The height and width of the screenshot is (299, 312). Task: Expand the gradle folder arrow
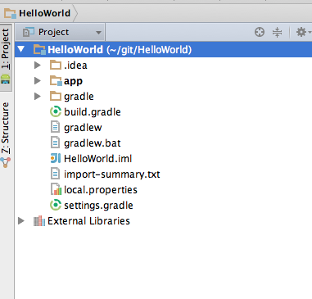tap(38, 96)
